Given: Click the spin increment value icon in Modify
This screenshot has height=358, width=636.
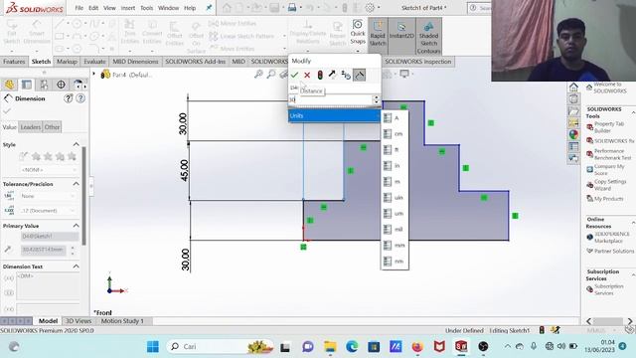Looking at the screenshot, I should click(346, 75).
